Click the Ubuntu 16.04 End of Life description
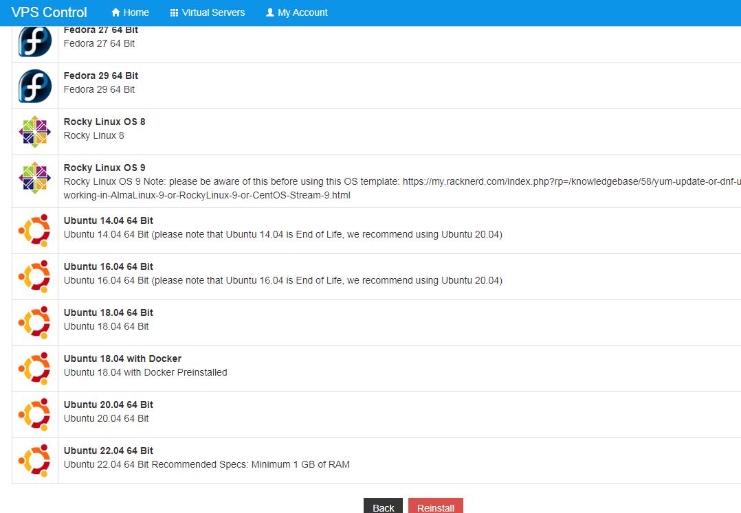The image size is (741, 513). [283, 280]
